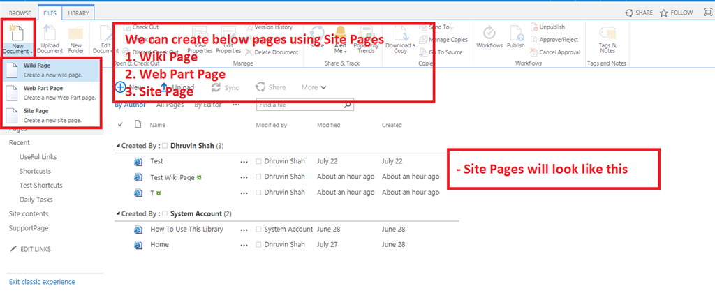Click Go To Source in the ribbon
The height and width of the screenshot is (300, 715).
pyautogui.click(x=441, y=52)
